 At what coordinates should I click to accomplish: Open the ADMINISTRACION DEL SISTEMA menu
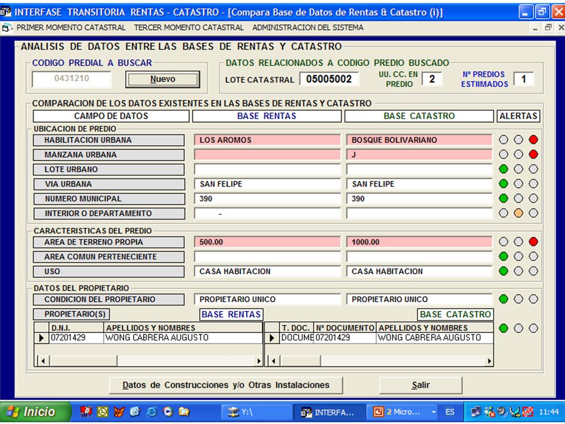click(x=308, y=28)
